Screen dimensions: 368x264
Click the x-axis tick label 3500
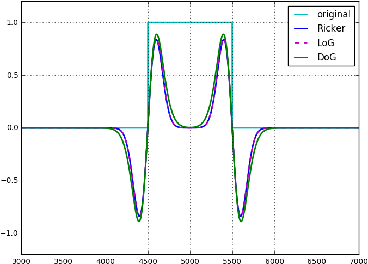tap(64, 261)
